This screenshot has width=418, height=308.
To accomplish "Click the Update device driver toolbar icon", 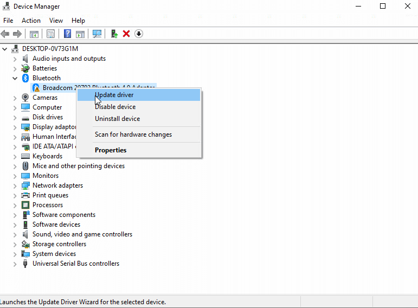I will (114, 34).
